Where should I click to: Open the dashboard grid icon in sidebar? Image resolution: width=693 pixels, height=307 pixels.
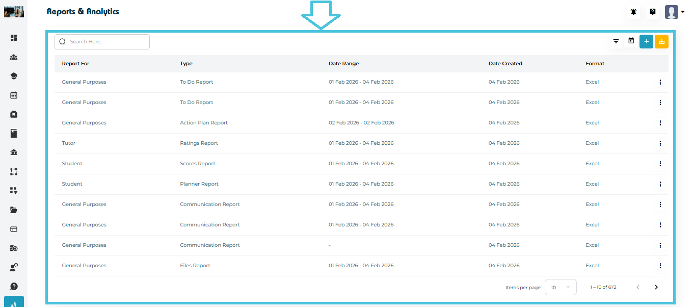point(14,38)
